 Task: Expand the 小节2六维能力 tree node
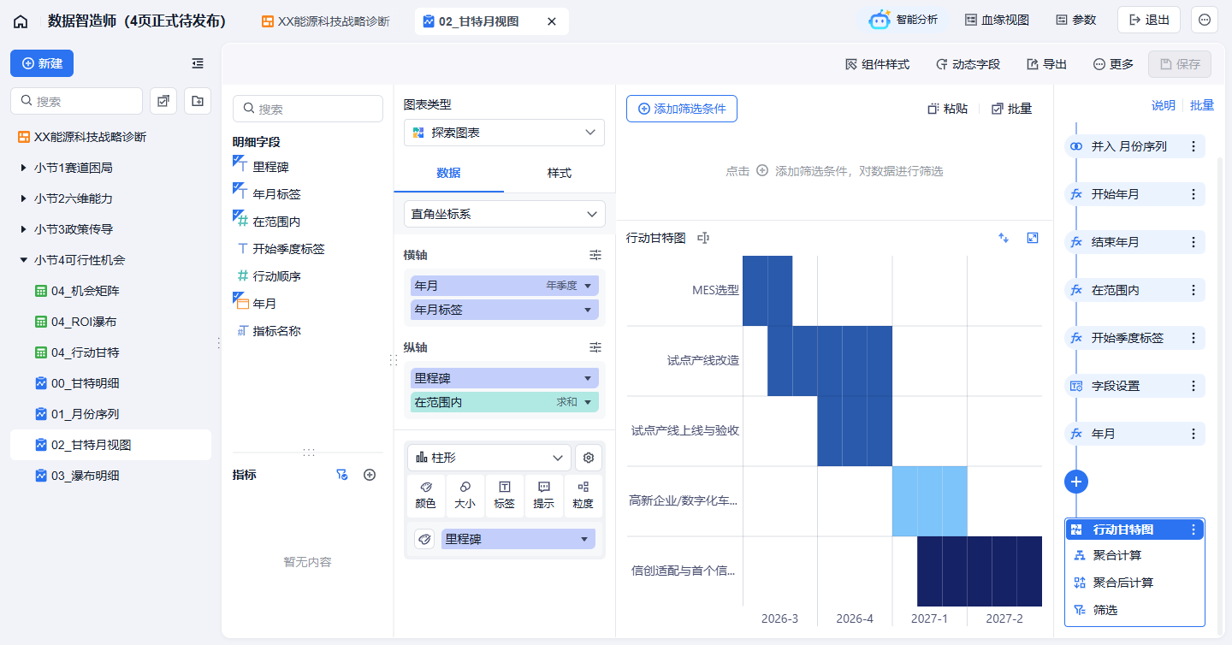(x=23, y=198)
